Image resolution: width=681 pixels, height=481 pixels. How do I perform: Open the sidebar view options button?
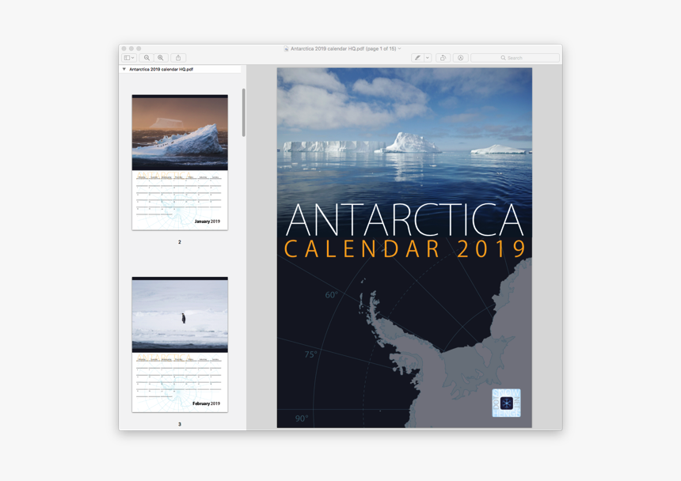click(129, 58)
